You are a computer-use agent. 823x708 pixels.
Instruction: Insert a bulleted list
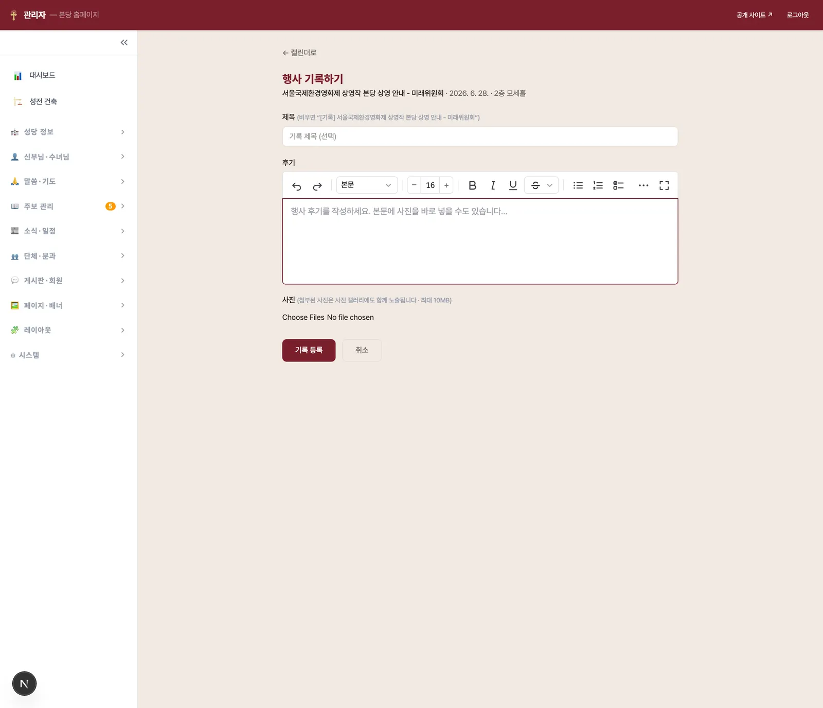tap(578, 185)
